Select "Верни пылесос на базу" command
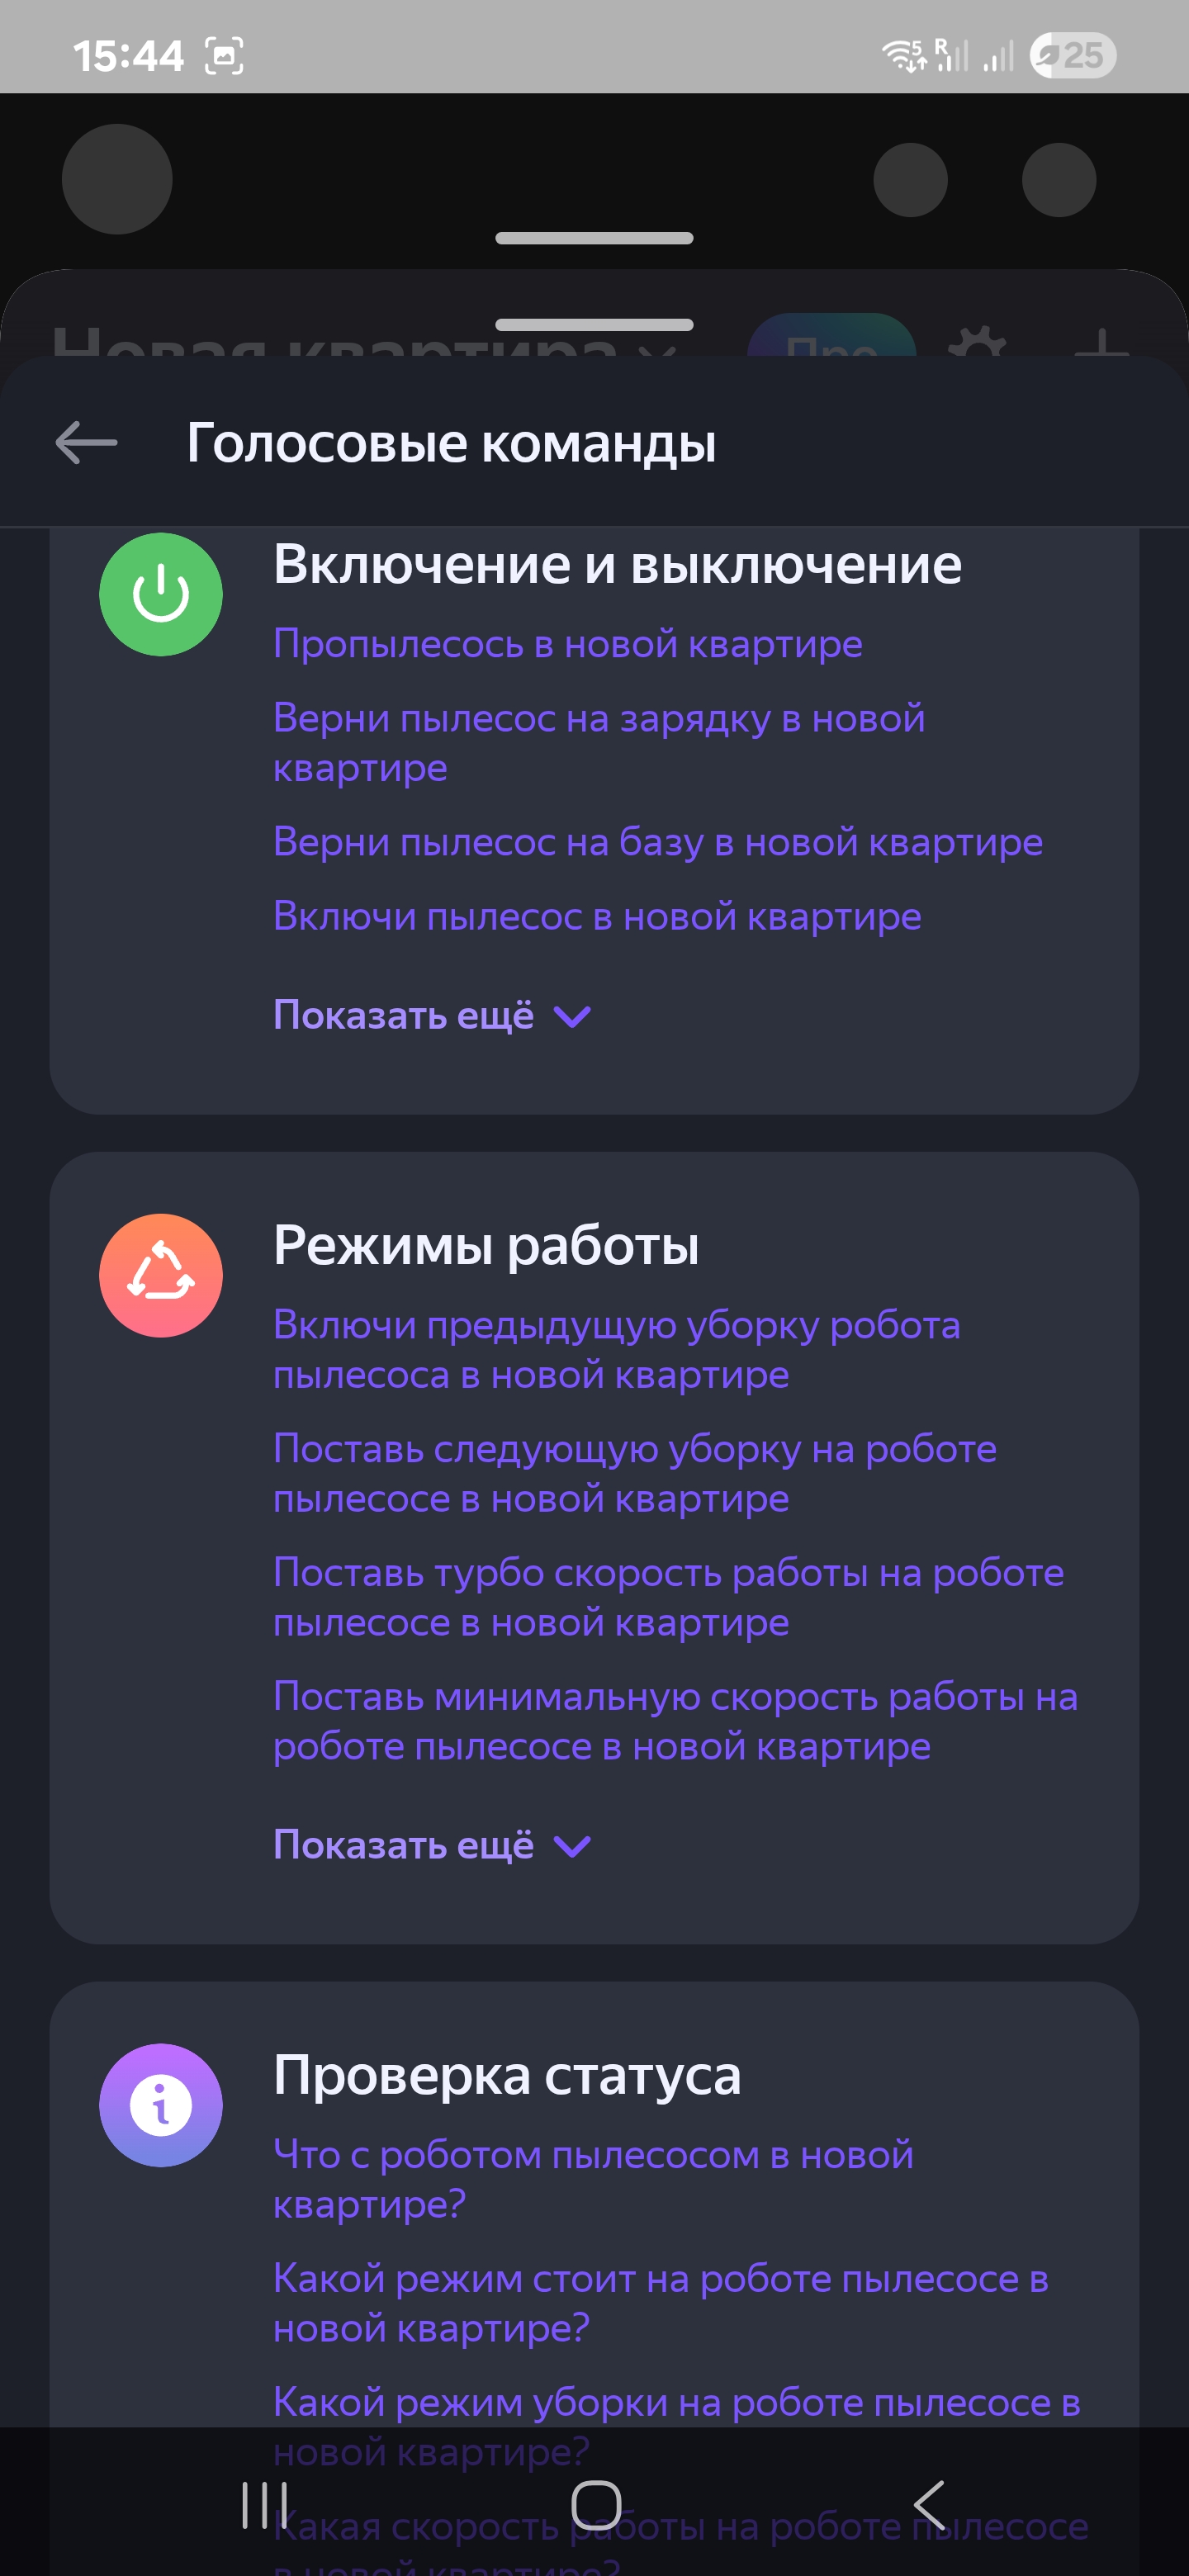 coord(657,842)
